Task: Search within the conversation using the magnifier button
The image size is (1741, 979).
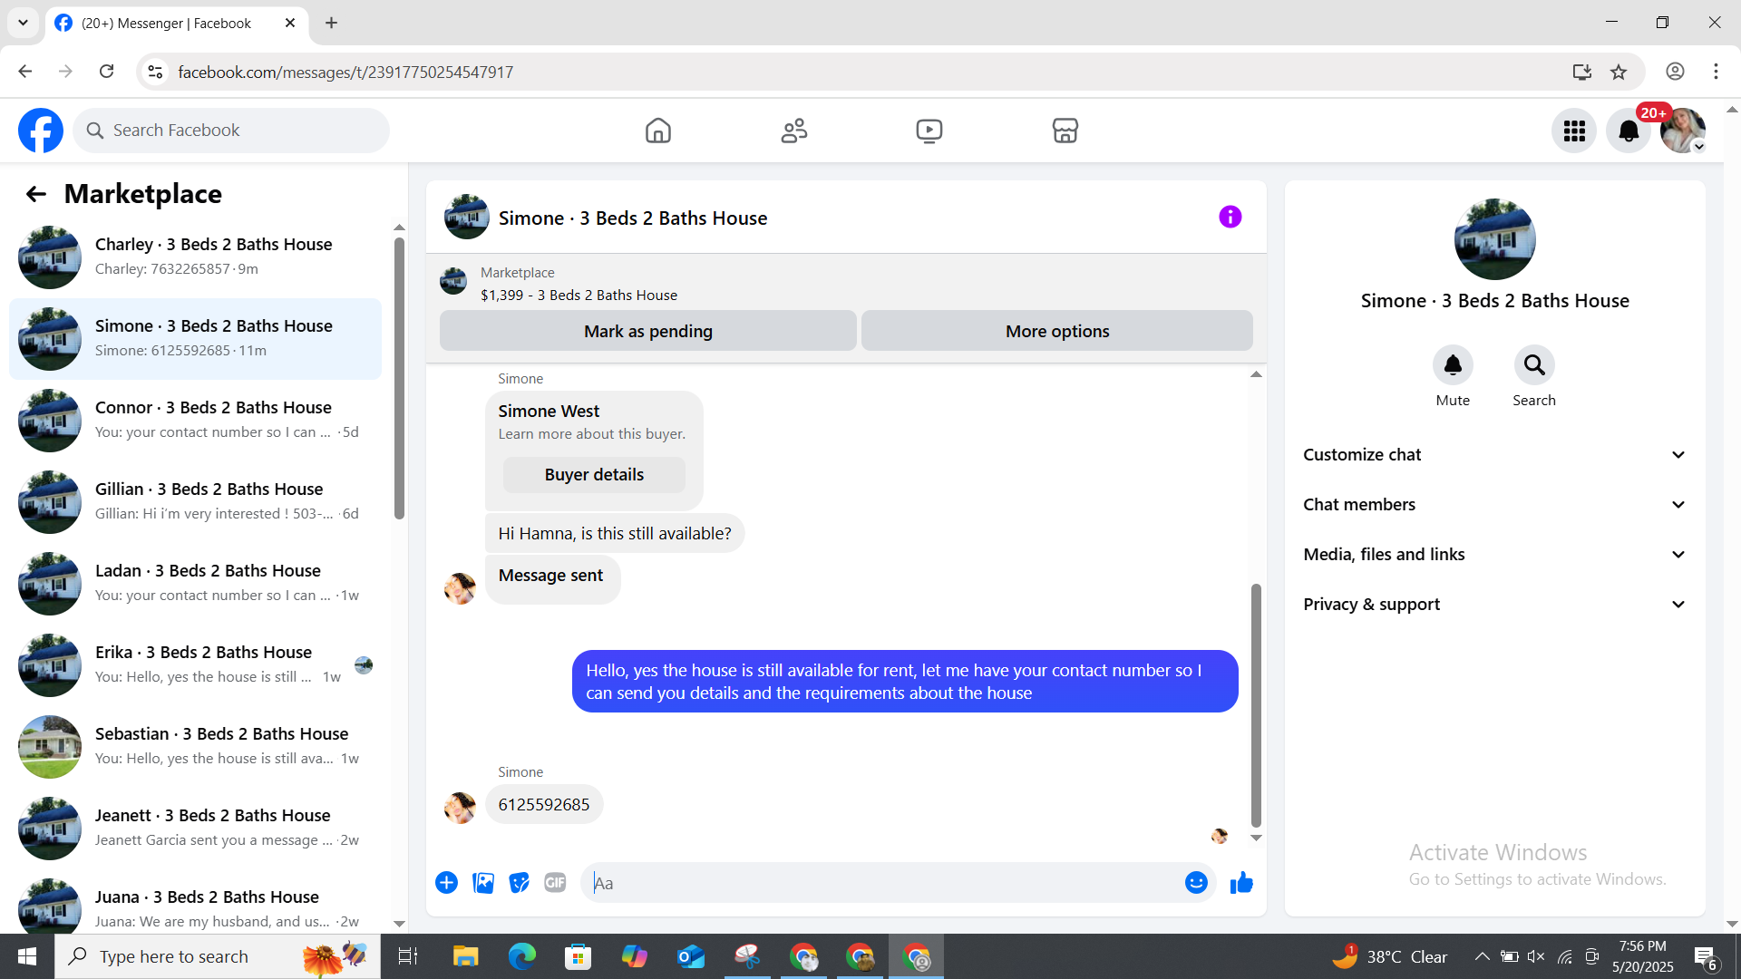Action: 1533,365
